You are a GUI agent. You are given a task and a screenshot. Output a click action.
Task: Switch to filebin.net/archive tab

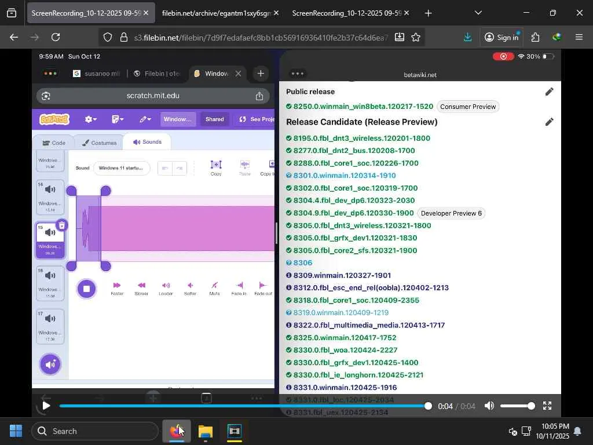coord(217,13)
